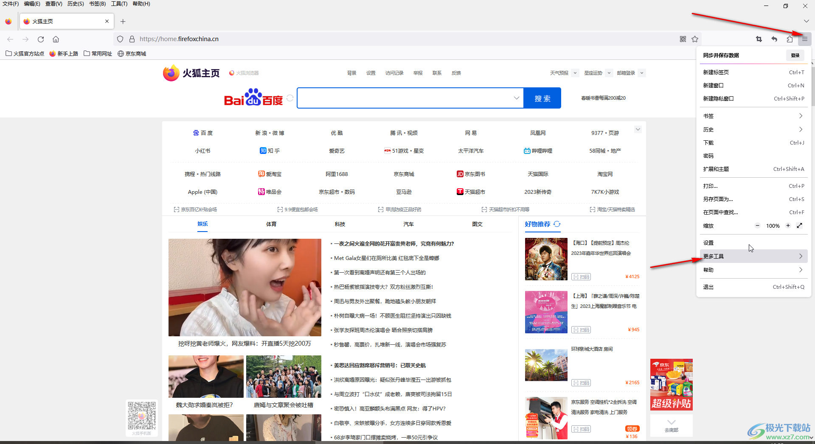Click the 背景 link in header
The width and height of the screenshot is (815, 444).
point(352,73)
